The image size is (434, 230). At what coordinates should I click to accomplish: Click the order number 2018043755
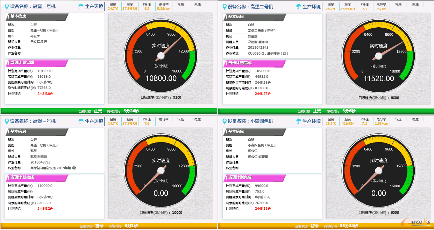(x=41, y=162)
